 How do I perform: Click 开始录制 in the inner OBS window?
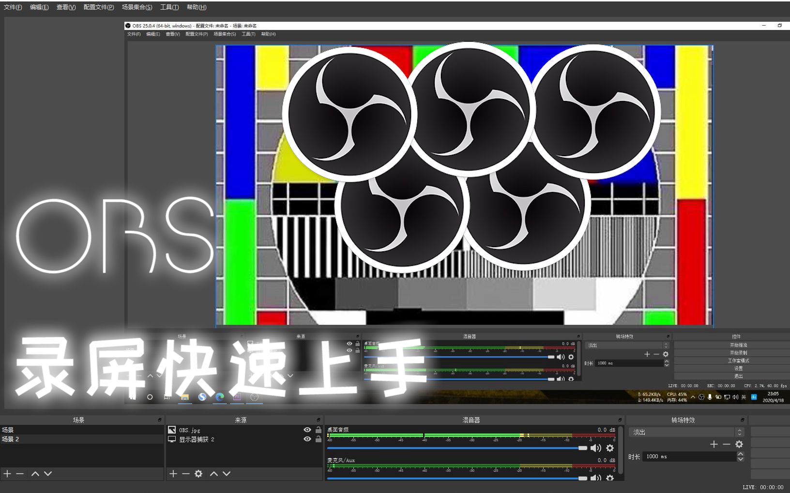(x=738, y=353)
